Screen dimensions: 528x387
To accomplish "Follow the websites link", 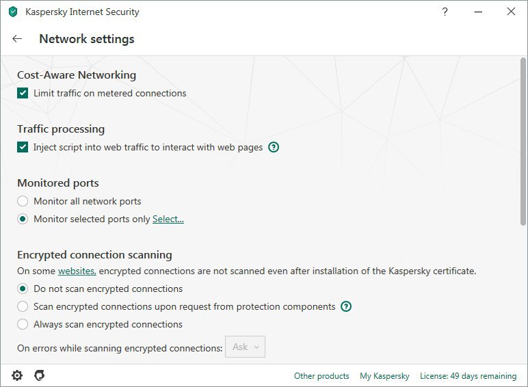I will coord(77,271).
